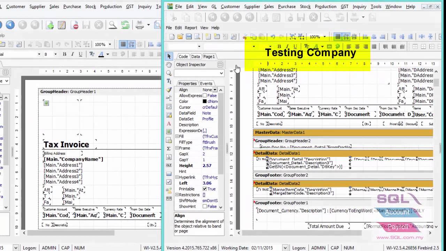Click Italic icon in right designer
This screenshot has height=251, width=446.
coord(287,46)
